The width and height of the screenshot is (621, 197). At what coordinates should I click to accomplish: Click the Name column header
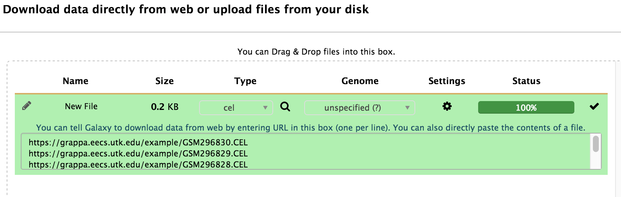[x=75, y=81]
